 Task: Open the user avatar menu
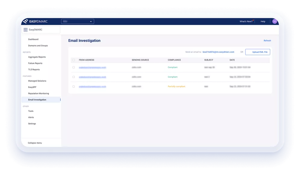(x=274, y=21)
